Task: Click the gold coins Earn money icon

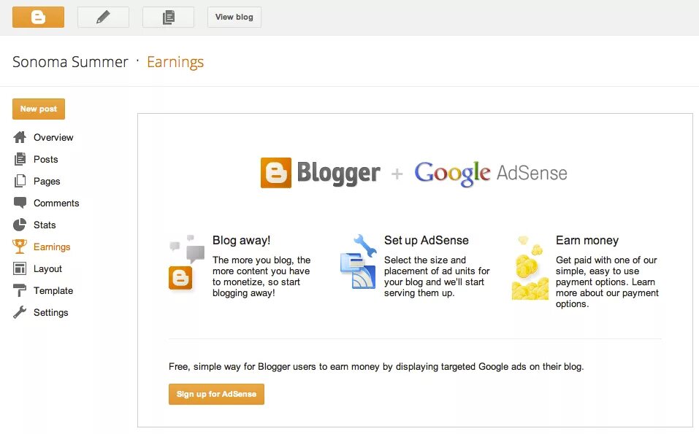Action: [530, 268]
